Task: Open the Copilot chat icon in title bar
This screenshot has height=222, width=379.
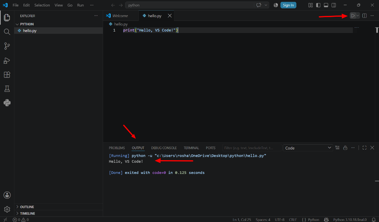Action: (x=259, y=5)
